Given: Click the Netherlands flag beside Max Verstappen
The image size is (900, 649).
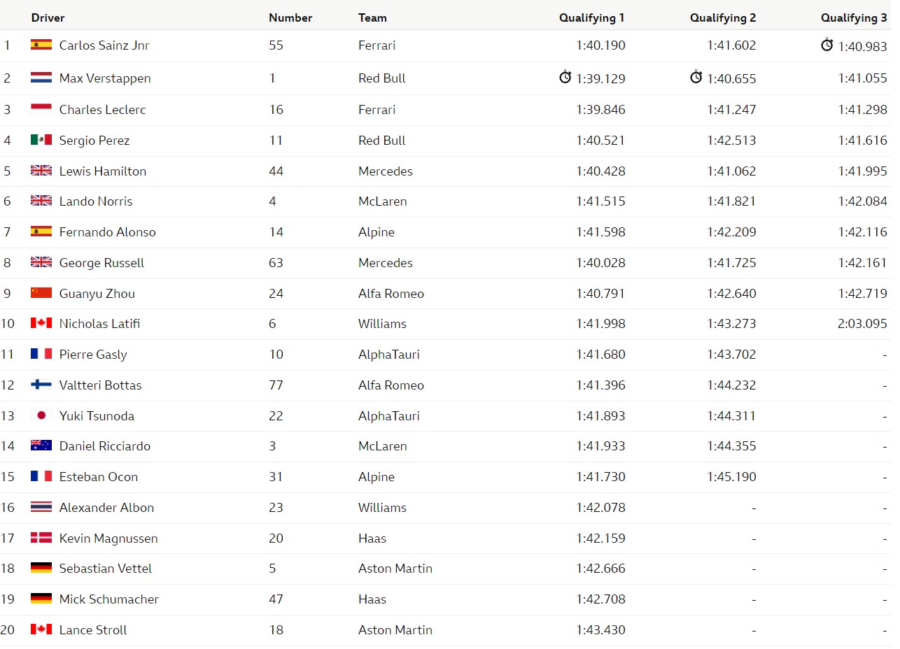Looking at the screenshot, I should click(x=41, y=78).
